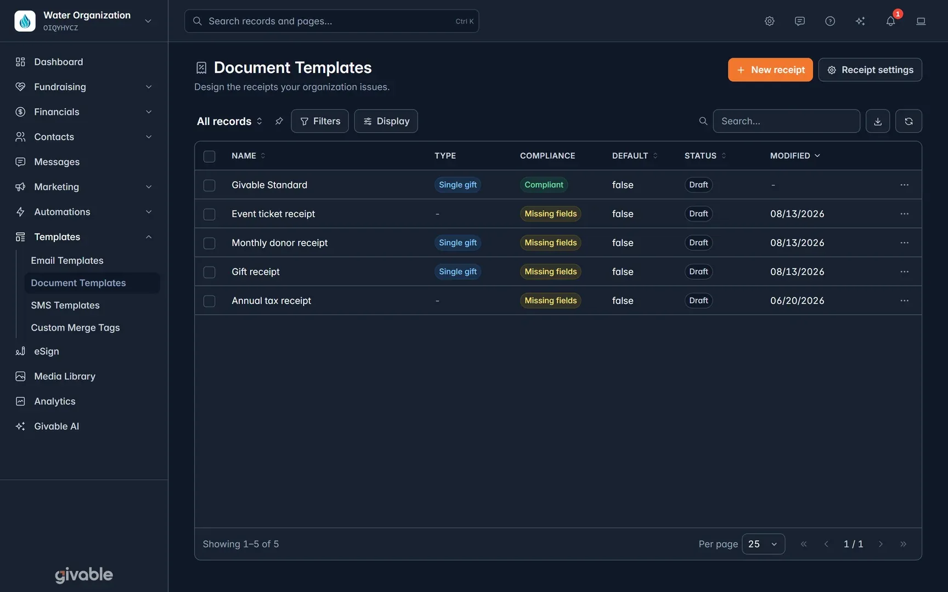Click the 06/20/2026 modified date

(797, 301)
